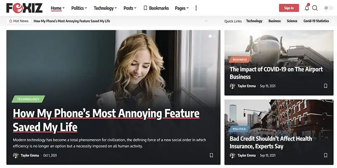Open the notifications bell icon
The width and height of the screenshot is (337, 168).
307,8
